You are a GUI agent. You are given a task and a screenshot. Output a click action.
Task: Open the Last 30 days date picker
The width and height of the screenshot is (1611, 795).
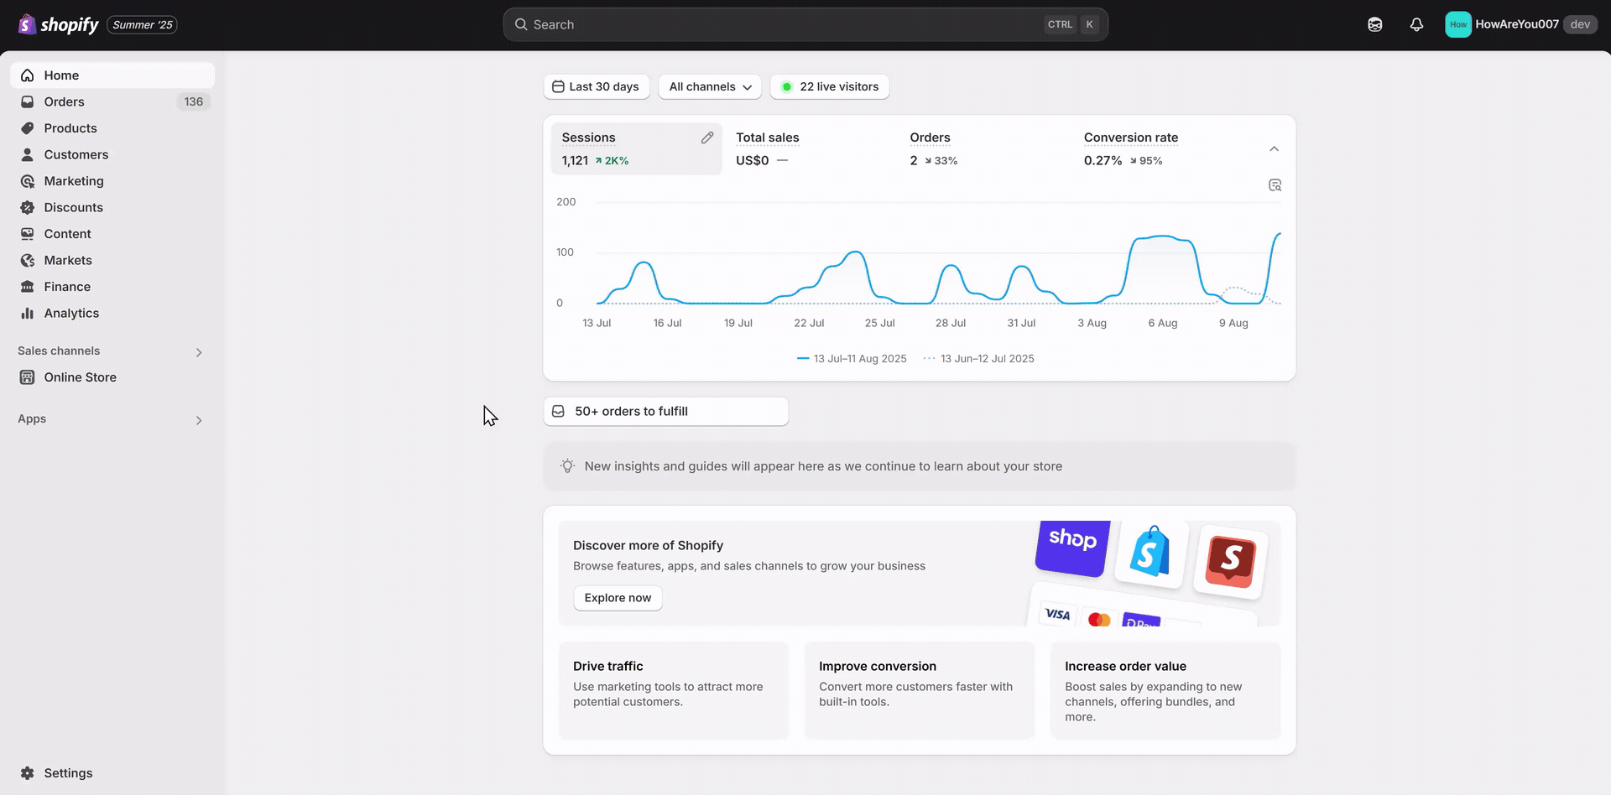pos(597,86)
